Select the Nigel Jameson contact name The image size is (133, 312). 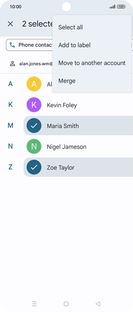coord(67,147)
